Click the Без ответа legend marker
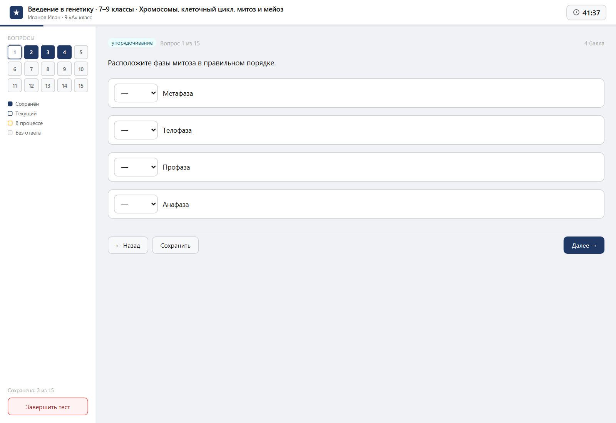Viewport: 616px width, 423px height. [10, 133]
